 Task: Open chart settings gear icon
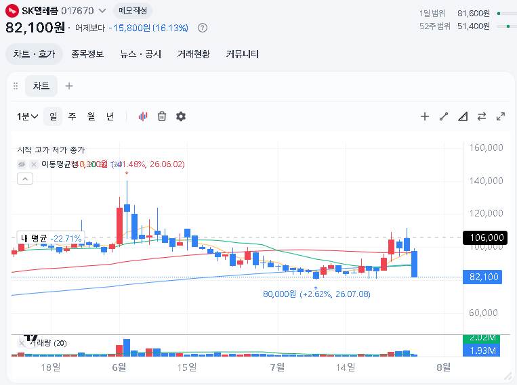181,116
